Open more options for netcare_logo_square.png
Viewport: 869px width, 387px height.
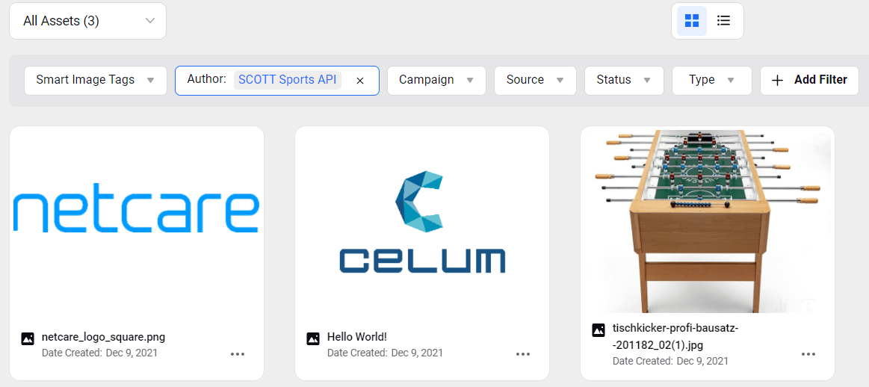click(238, 354)
